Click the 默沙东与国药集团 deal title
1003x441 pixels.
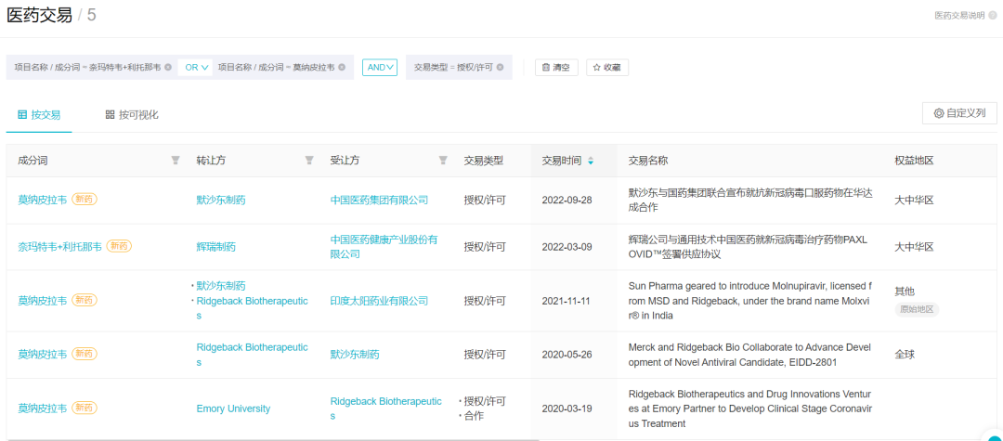click(x=751, y=200)
